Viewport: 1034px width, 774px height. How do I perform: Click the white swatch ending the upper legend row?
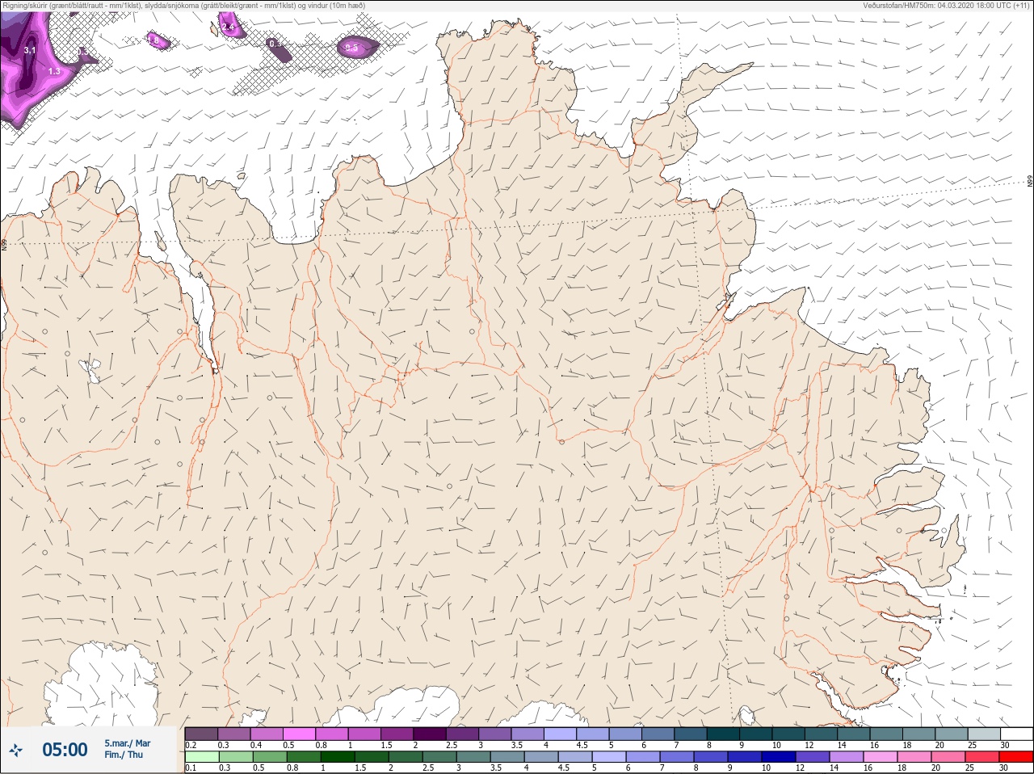click(x=1015, y=734)
